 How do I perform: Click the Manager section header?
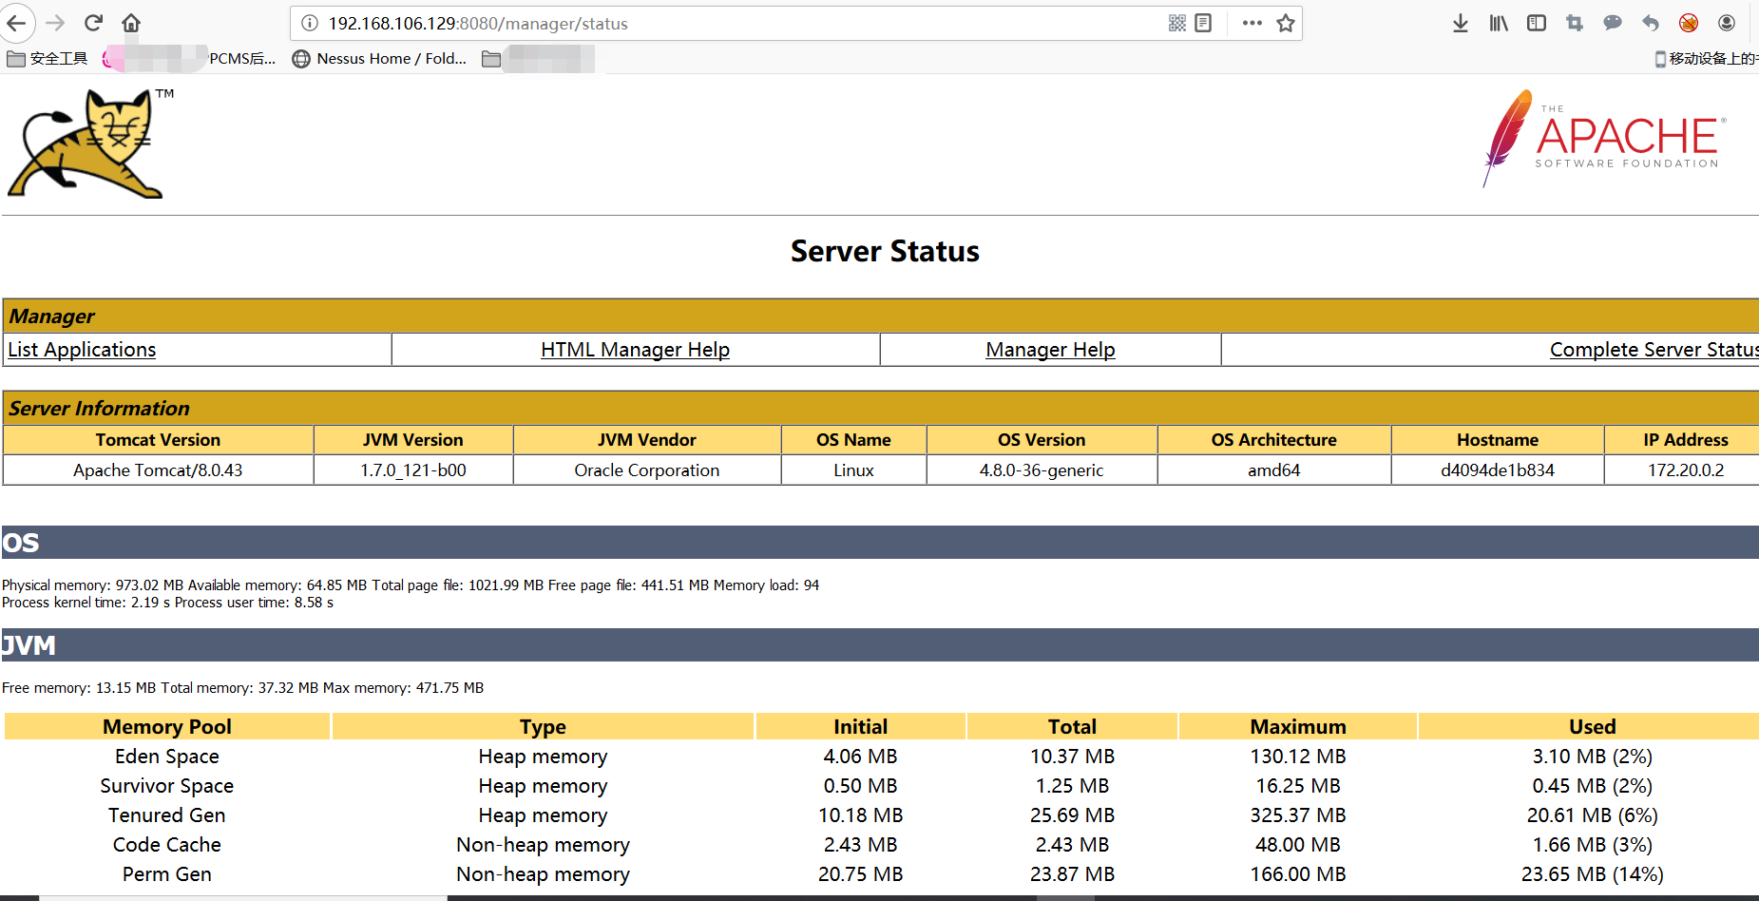pyautogui.click(x=880, y=316)
